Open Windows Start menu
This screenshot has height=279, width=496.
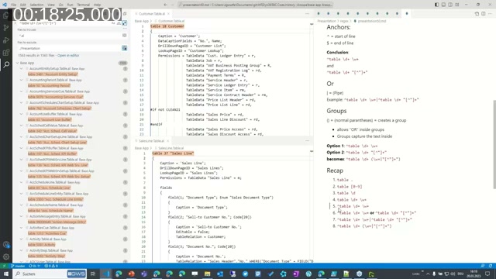tap(6, 274)
